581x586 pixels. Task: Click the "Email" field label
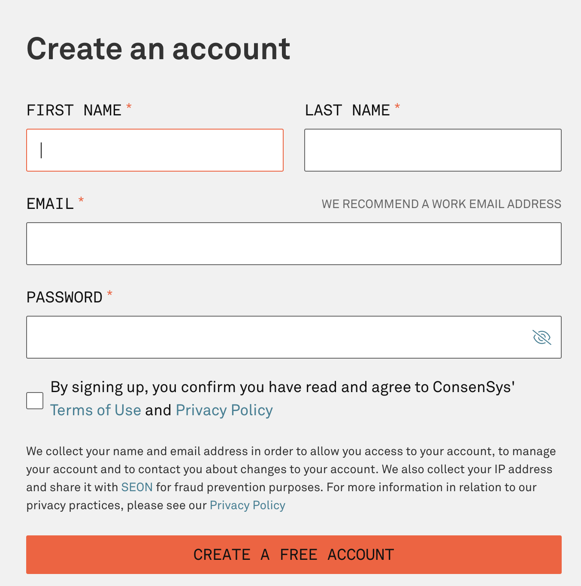point(50,204)
